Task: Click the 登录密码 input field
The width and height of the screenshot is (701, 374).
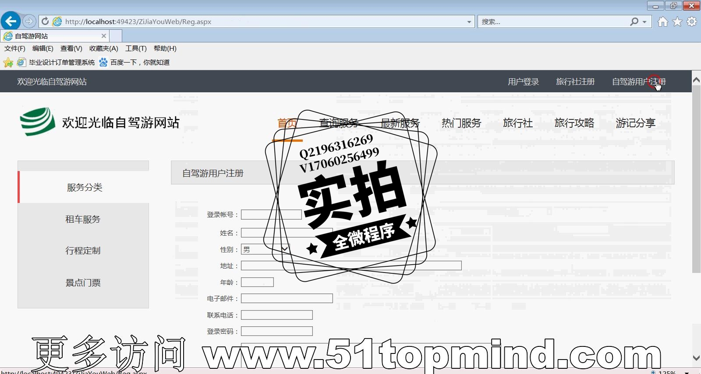Action: pyautogui.click(x=277, y=331)
